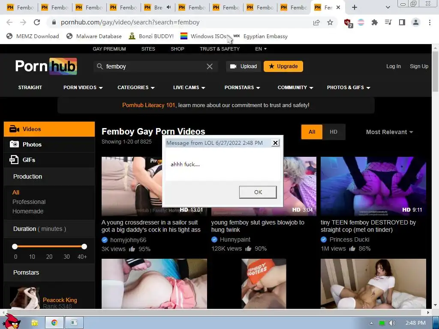Open the media controls icon in toolbar
Image resolution: width=439 pixels, height=329 pixels.
pos(388,22)
